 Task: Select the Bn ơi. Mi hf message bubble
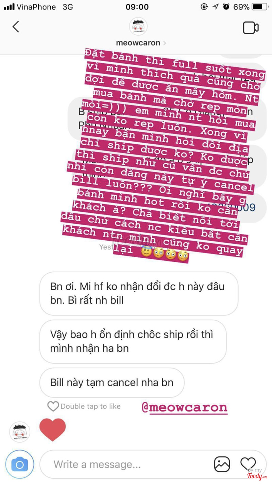click(139, 293)
